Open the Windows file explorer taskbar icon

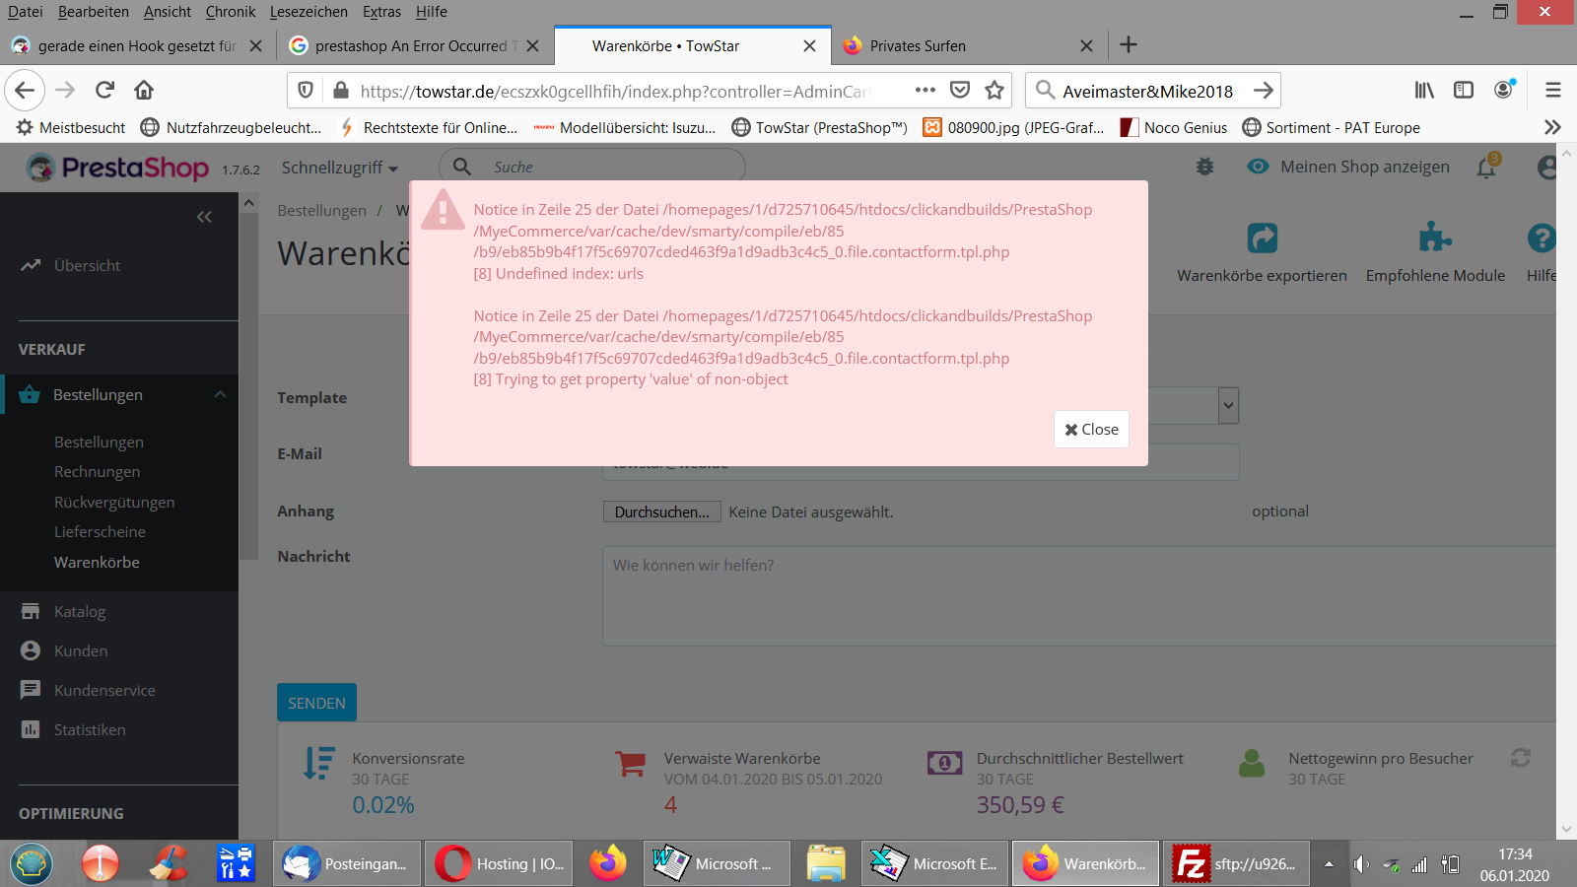[826, 864]
